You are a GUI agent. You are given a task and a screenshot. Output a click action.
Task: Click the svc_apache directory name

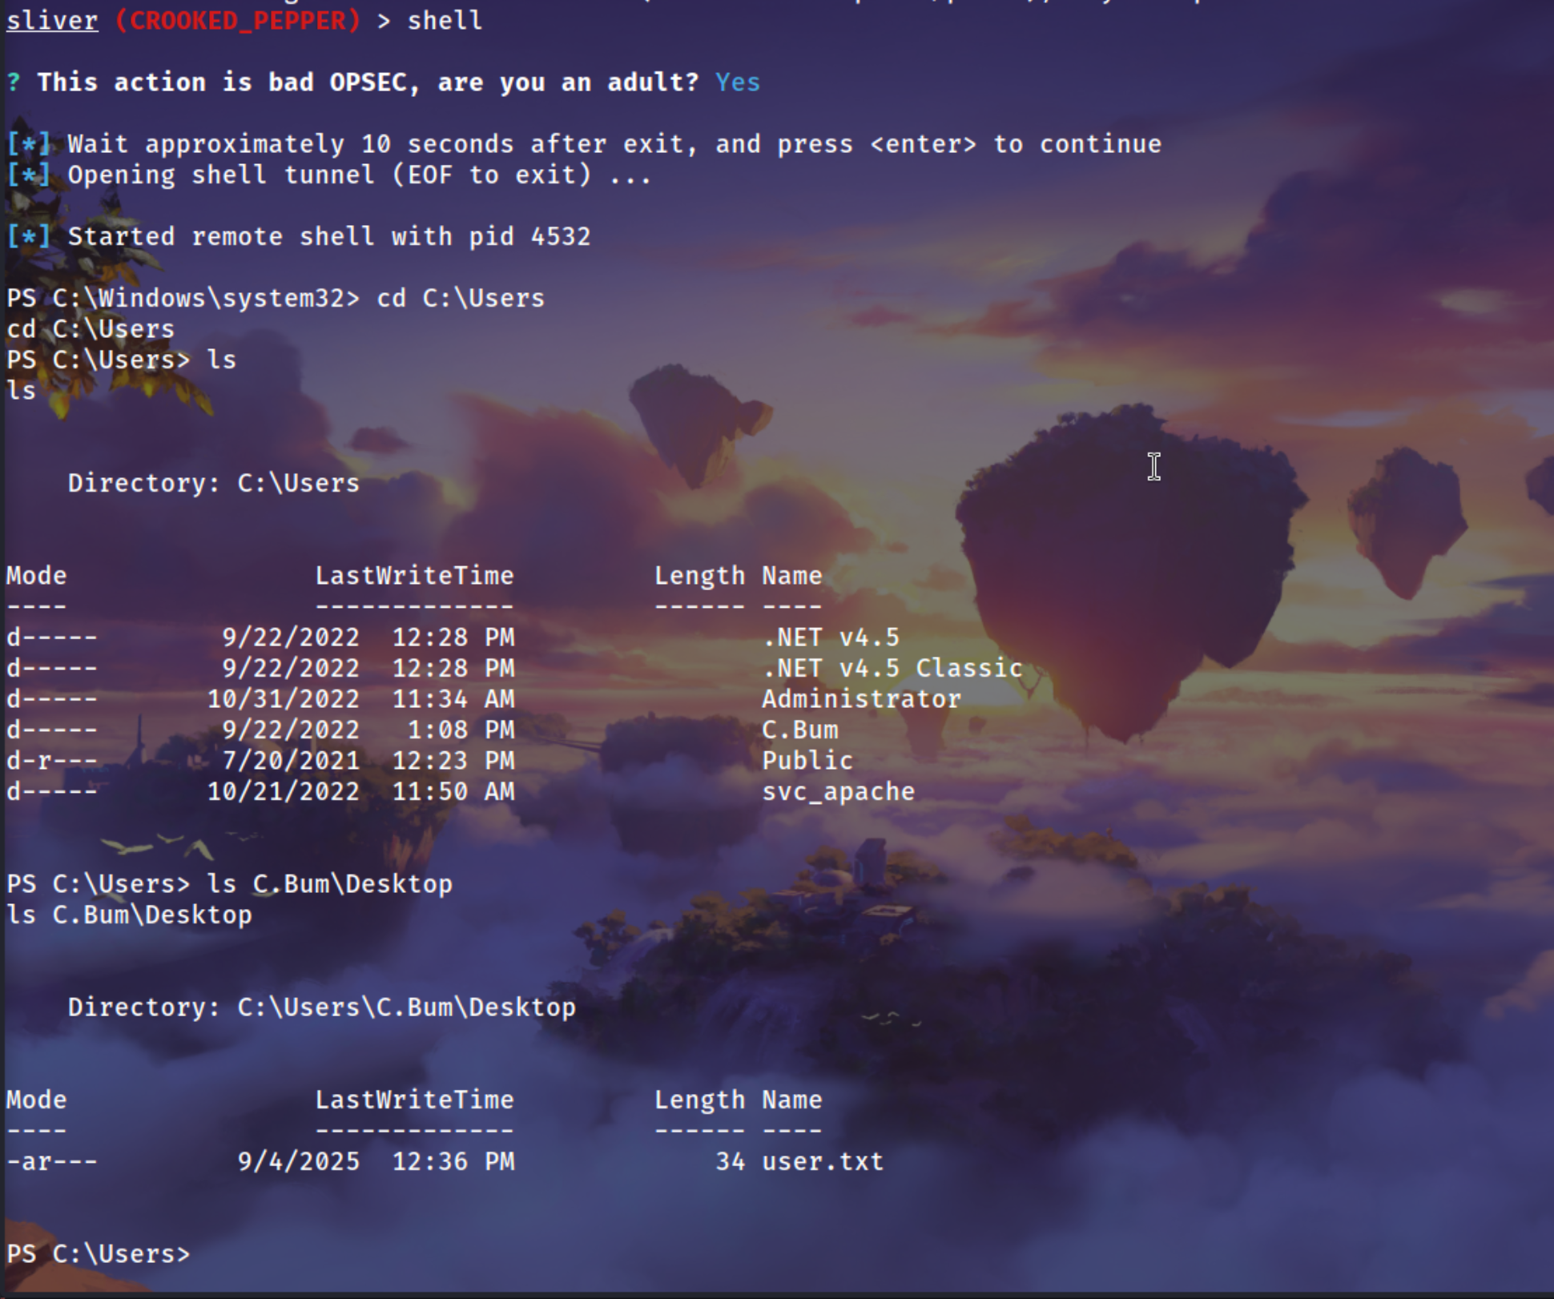pyautogui.click(x=837, y=791)
